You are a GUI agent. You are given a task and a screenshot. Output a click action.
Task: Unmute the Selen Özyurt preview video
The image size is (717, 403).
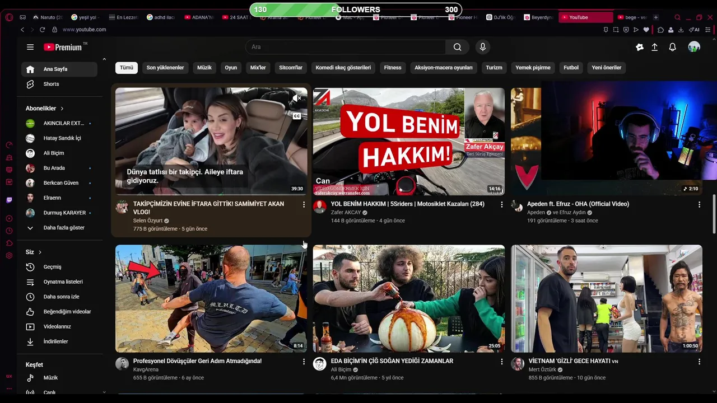click(x=297, y=99)
